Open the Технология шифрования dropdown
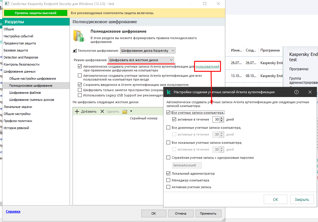The image size is (318, 222). point(147,51)
